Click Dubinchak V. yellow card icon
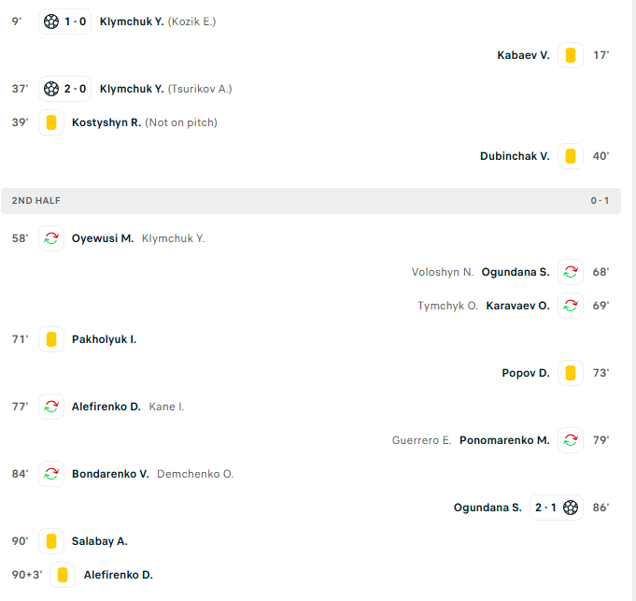The width and height of the screenshot is (636, 601). (x=571, y=156)
